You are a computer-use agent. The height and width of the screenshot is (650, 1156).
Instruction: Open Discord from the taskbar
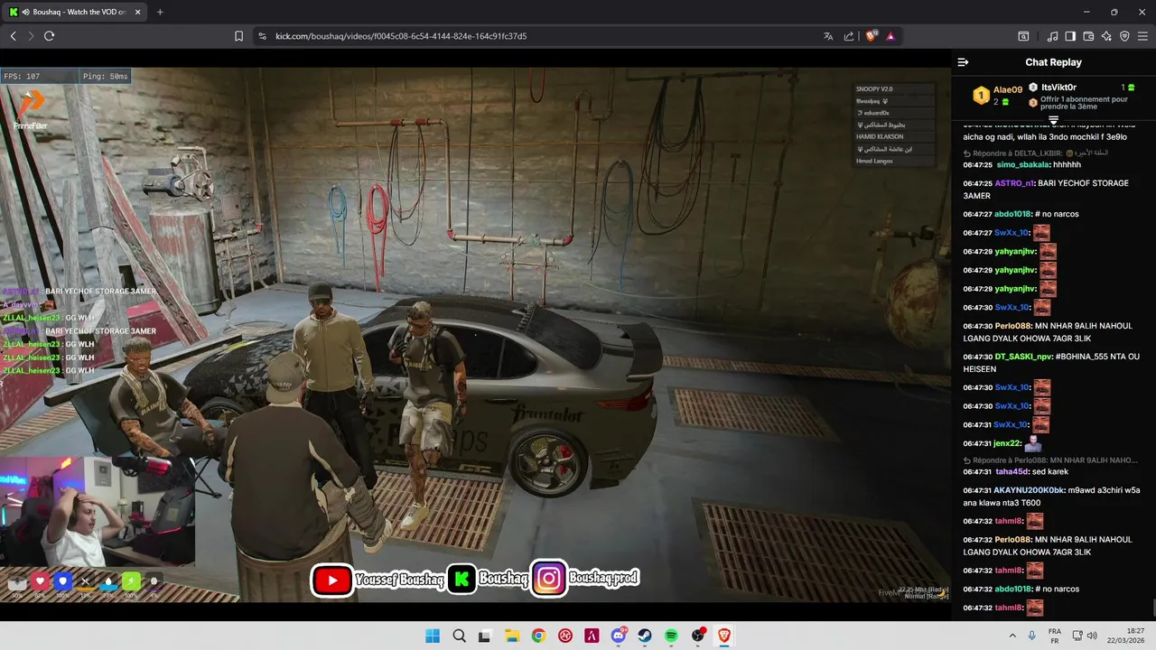click(619, 636)
